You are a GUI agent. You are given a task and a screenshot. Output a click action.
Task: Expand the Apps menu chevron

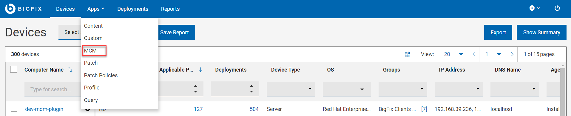103,9
